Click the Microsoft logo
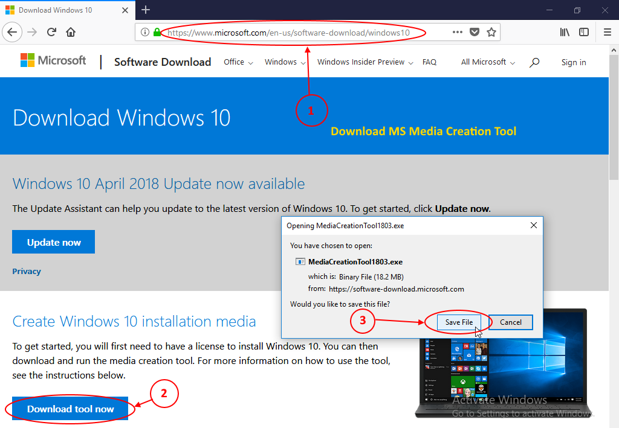The width and height of the screenshot is (619, 428). (x=53, y=60)
